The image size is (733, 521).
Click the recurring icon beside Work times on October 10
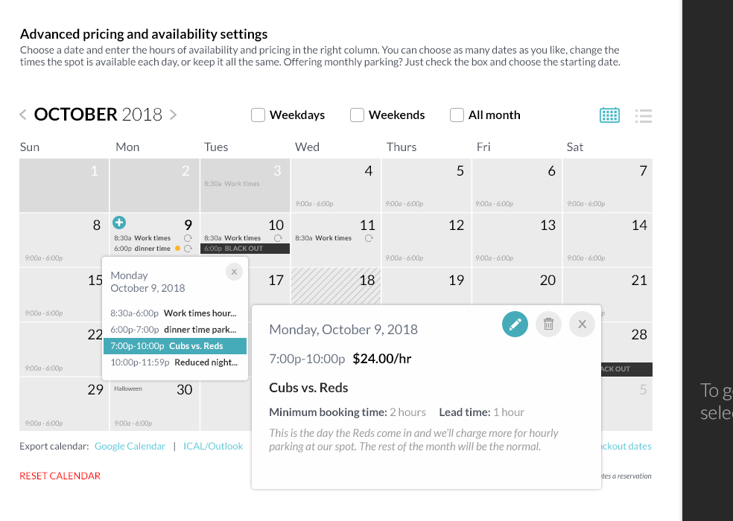pyautogui.click(x=278, y=237)
